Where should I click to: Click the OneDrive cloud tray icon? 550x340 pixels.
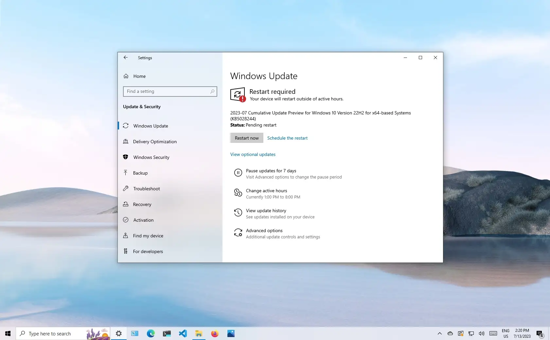tap(450, 333)
